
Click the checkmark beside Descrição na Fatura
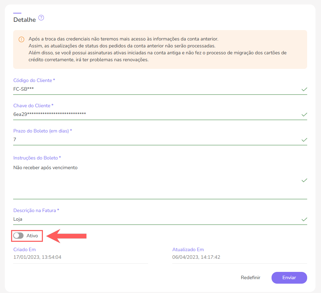(x=304, y=219)
